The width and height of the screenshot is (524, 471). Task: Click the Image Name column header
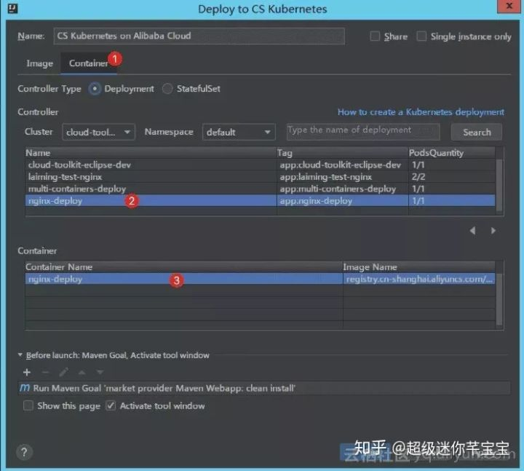pyautogui.click(x=419, y=266)
